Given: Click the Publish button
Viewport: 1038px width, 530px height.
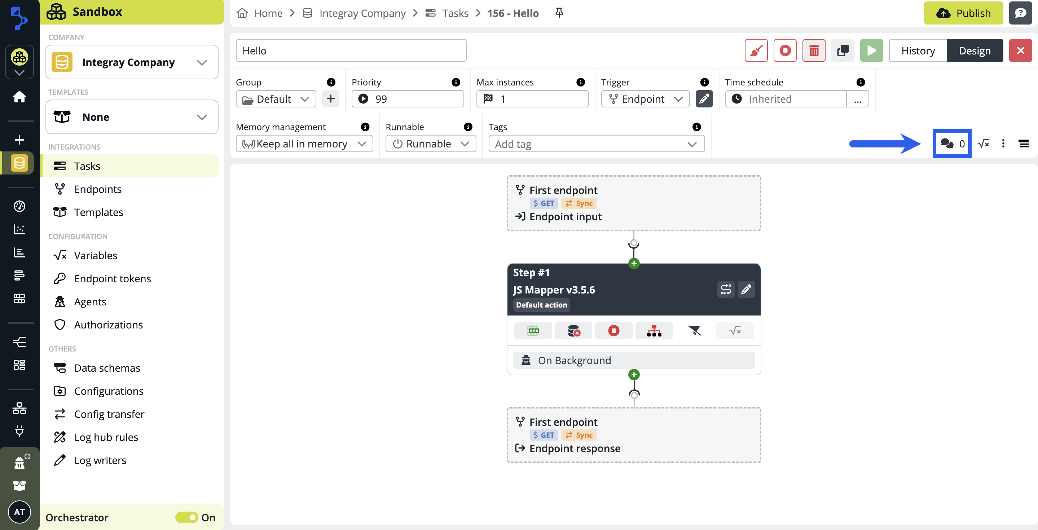Looking at the screenshot, I should point(963,13).
